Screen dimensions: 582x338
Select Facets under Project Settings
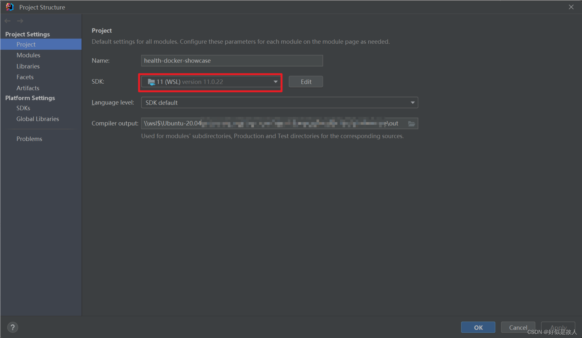[25, 77]
